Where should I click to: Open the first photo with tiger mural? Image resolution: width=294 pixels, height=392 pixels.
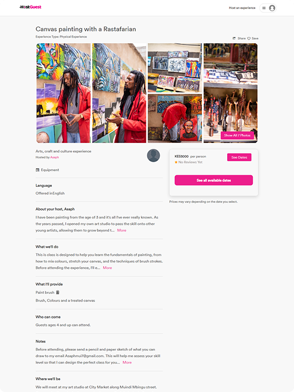(64, 93)
